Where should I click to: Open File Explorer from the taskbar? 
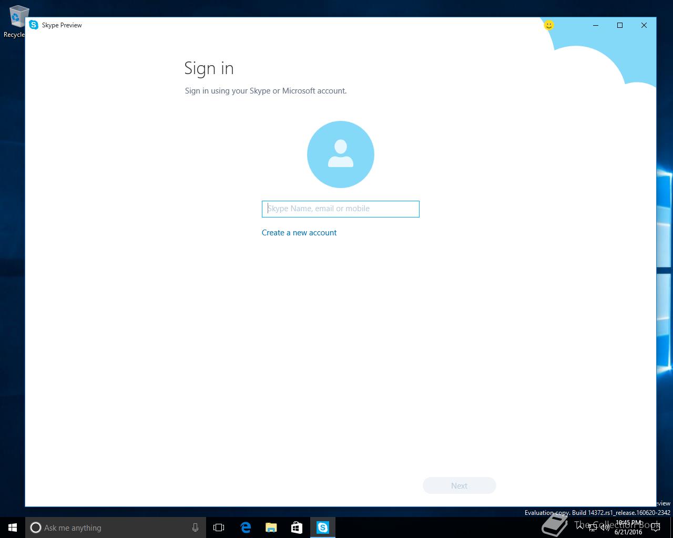[271, 527]
